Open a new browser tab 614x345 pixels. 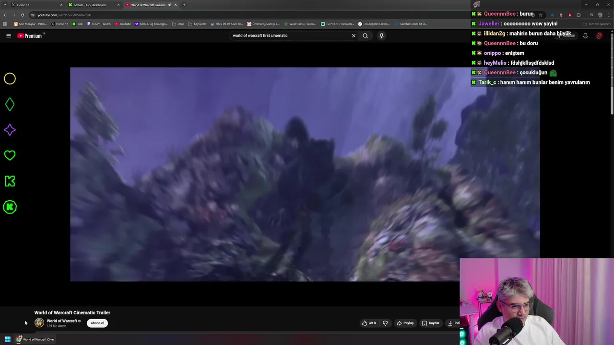(x=184, y=5)
